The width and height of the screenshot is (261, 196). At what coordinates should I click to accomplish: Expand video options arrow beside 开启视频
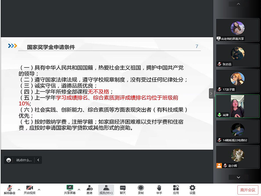click(x=39, y=189)
